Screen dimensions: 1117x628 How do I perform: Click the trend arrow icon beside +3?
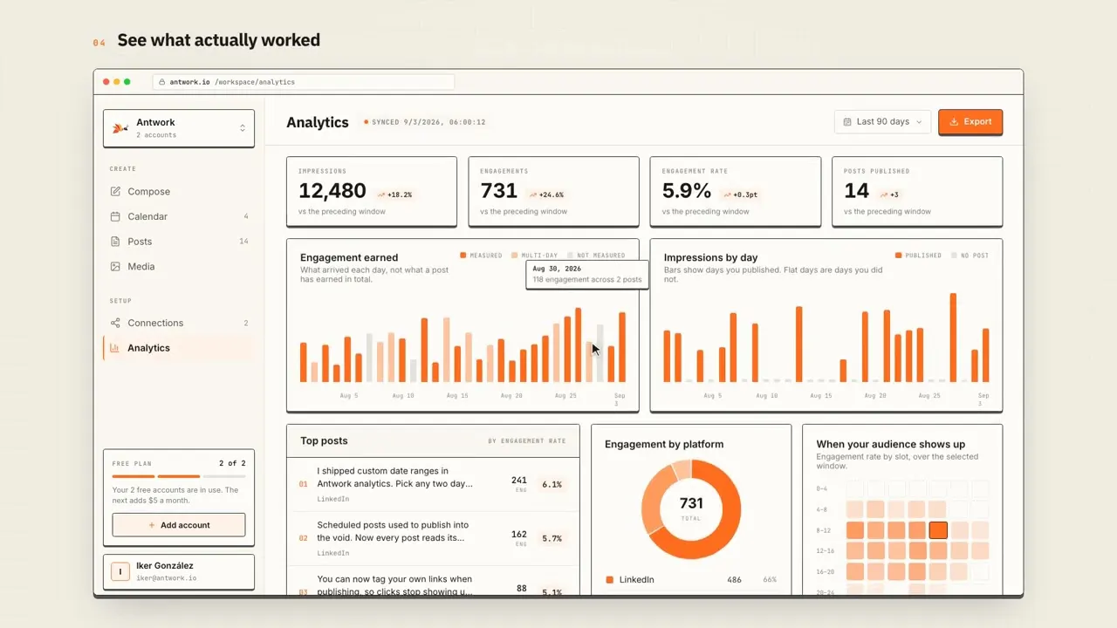coord(884,195)
